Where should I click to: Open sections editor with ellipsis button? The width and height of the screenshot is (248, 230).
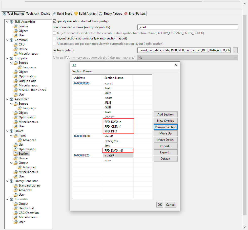point(235,50)
